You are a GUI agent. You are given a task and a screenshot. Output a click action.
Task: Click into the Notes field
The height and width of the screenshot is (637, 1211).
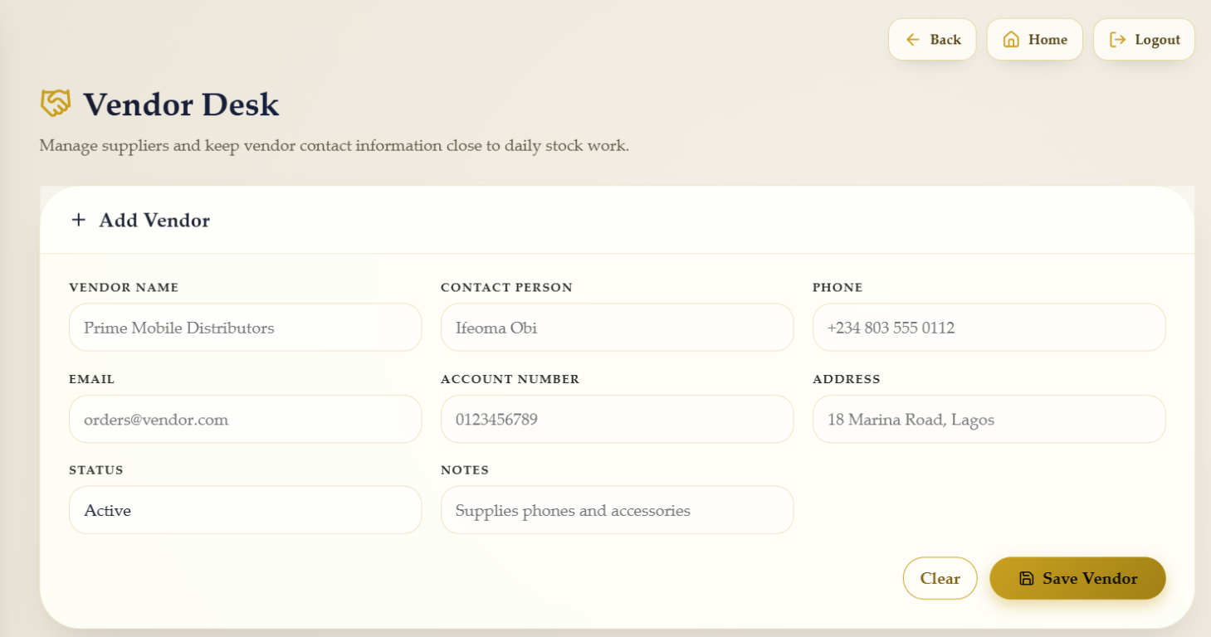(x=617, y=510)
